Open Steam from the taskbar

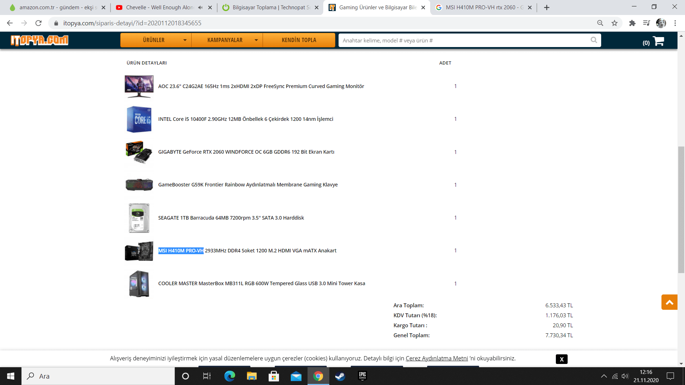pyautogui.click(x=340, y=376)
